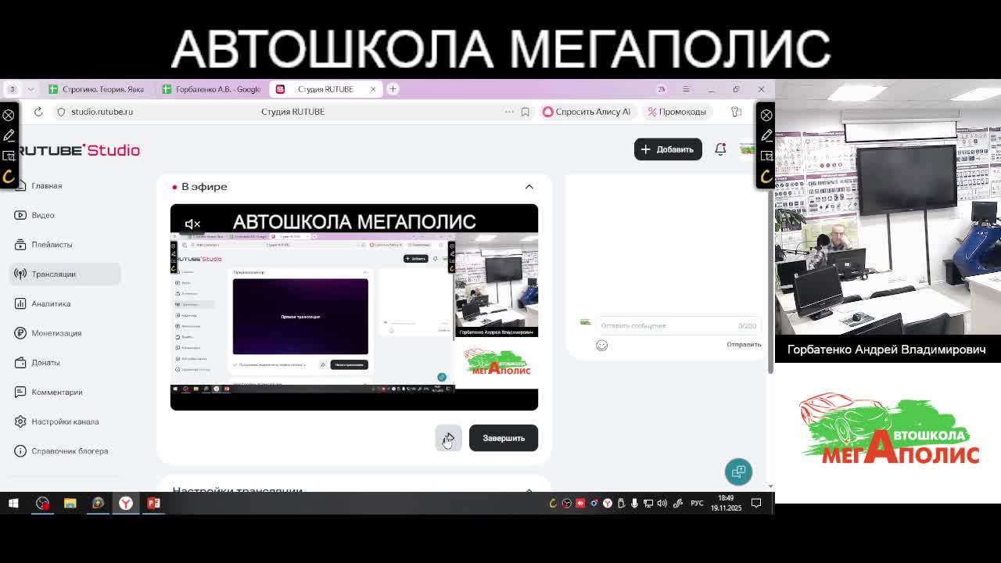Open the address bar three-dots menu
The height and width of the screenshot is (563, 1001).
509,112
